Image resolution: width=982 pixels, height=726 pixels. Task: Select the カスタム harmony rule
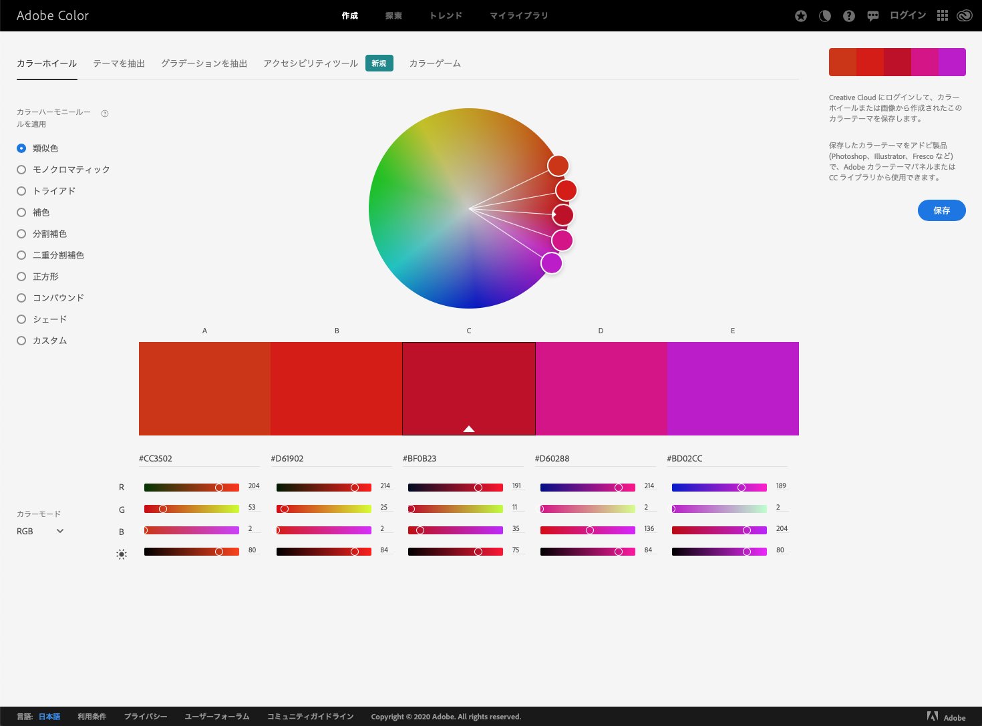pos(42,341)
